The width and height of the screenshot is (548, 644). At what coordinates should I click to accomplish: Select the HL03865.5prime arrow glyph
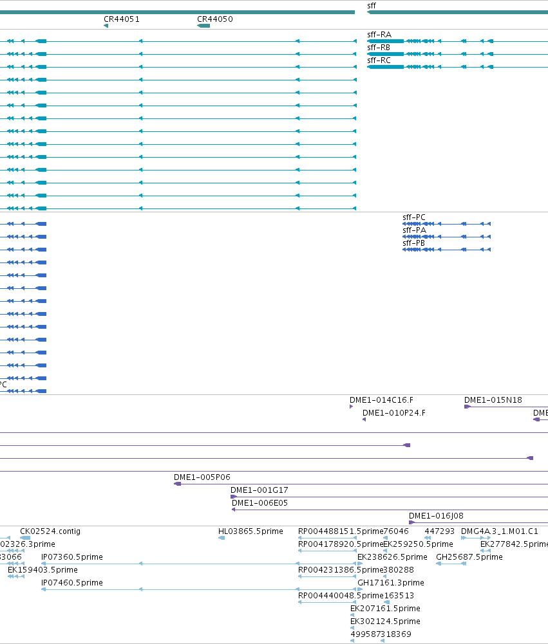[x=221, y=538]
